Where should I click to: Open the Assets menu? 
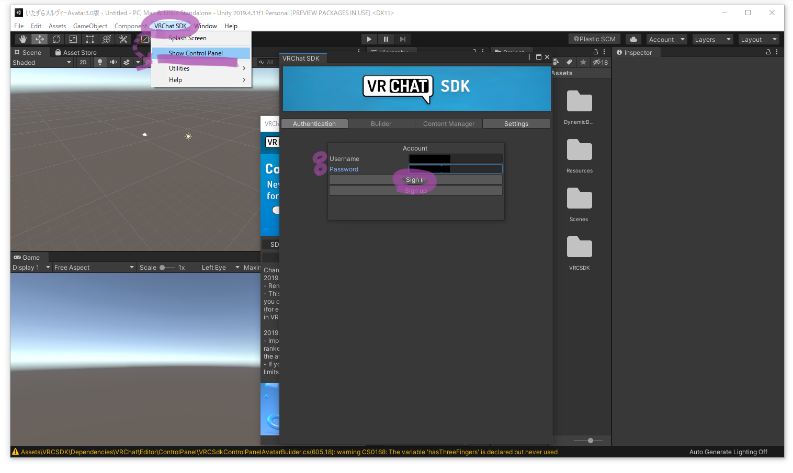[57, 26]
